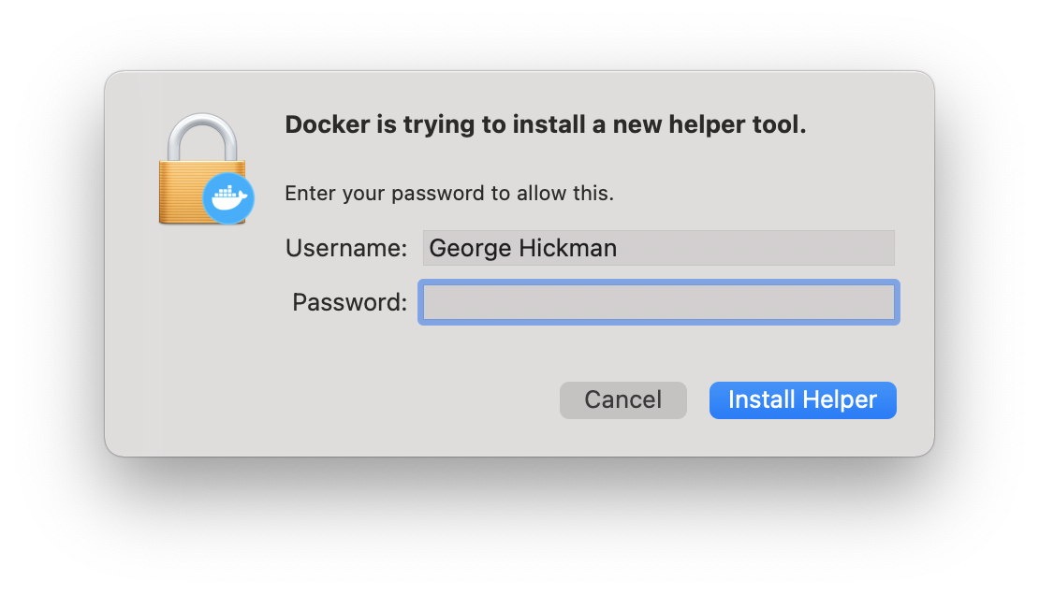This screenshot has width=1039, height=595.
Task: Click the blue Install Helper button
Action: 802,399
